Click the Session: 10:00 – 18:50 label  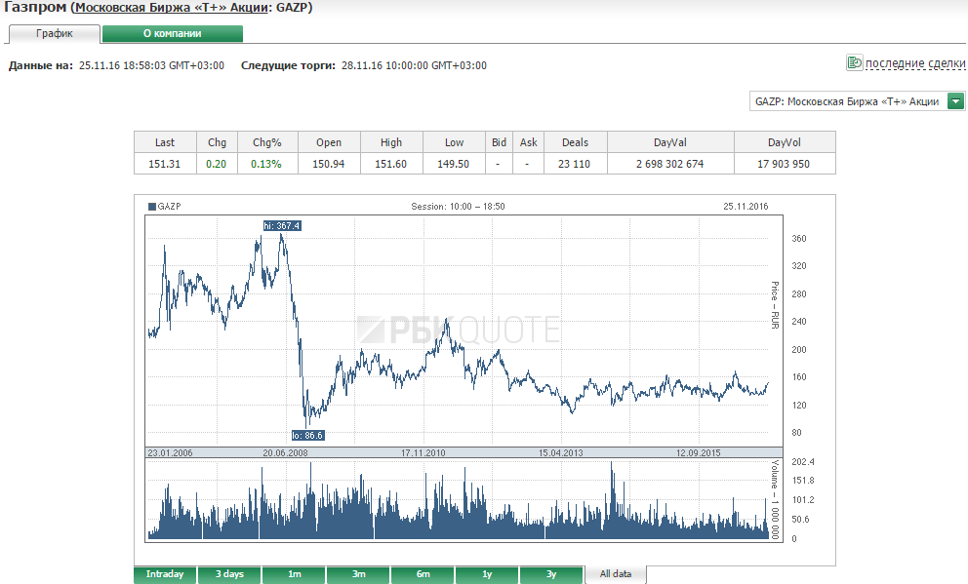pos(458,207)
